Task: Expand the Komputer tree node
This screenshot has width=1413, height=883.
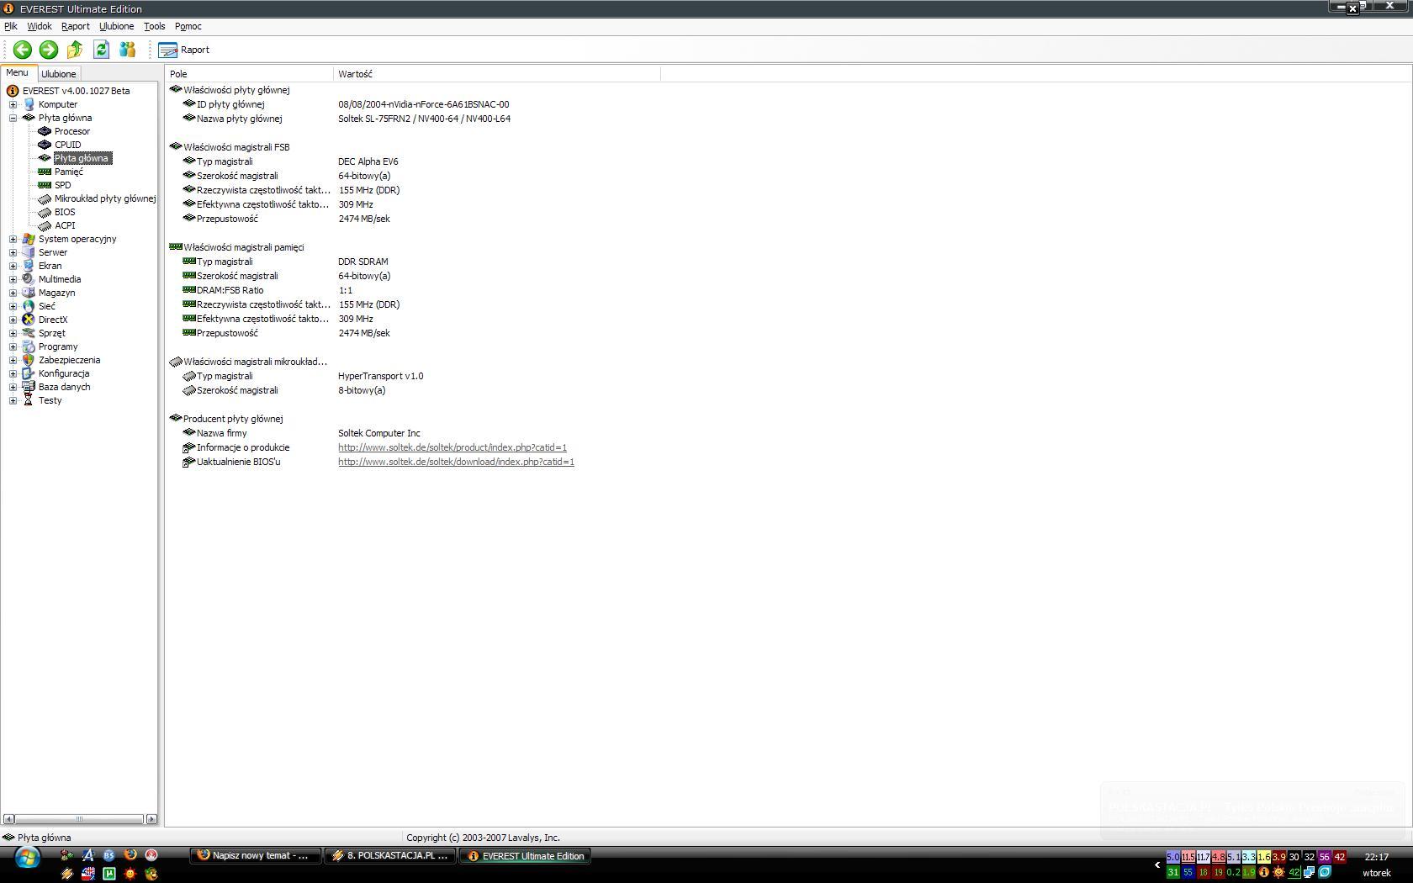Action: click(13, 104)
